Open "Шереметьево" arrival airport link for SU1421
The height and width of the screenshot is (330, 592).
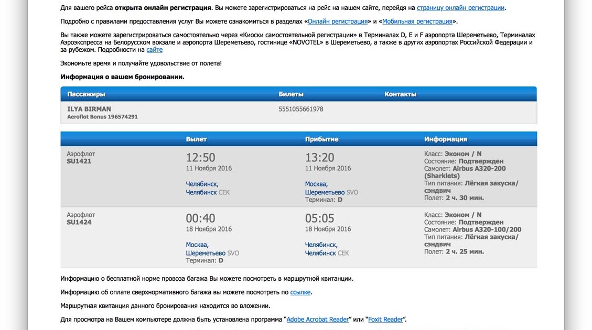[x=325, y=192]
